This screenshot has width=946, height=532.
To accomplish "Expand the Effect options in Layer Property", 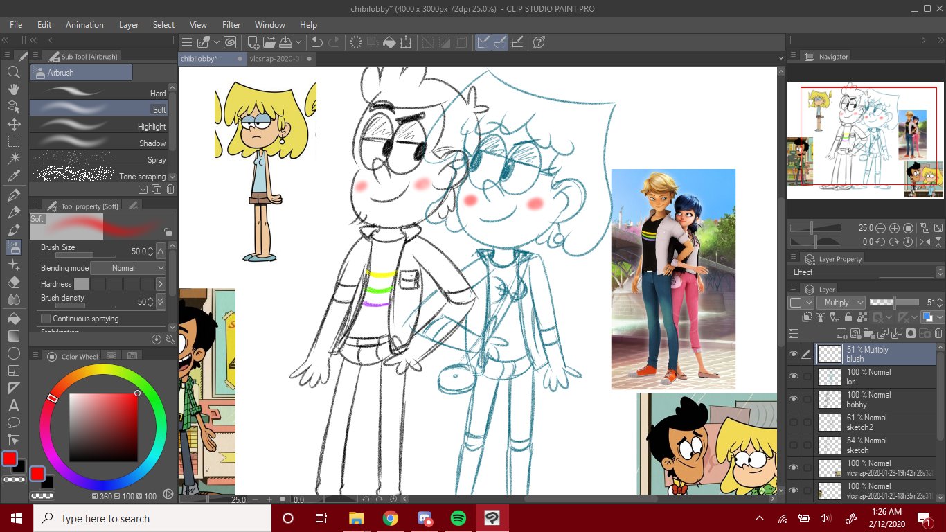I will point(940,272).
